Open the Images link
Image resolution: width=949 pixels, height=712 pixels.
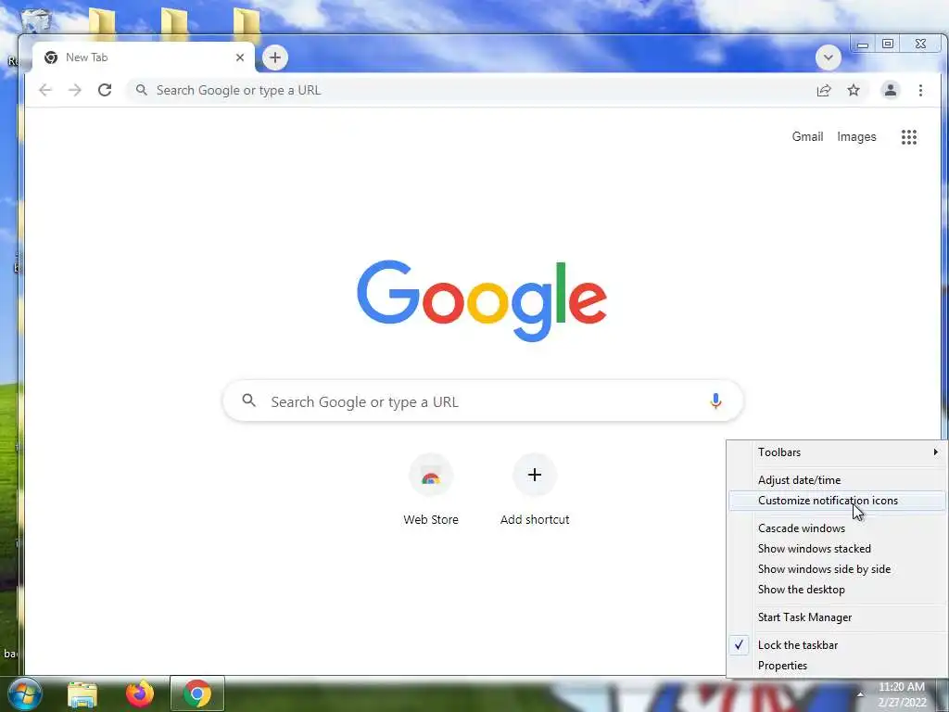(856, 137)
